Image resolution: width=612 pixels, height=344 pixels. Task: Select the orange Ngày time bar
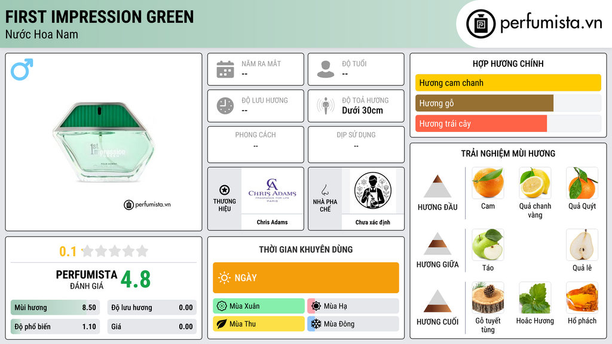[x=306, y=278]
